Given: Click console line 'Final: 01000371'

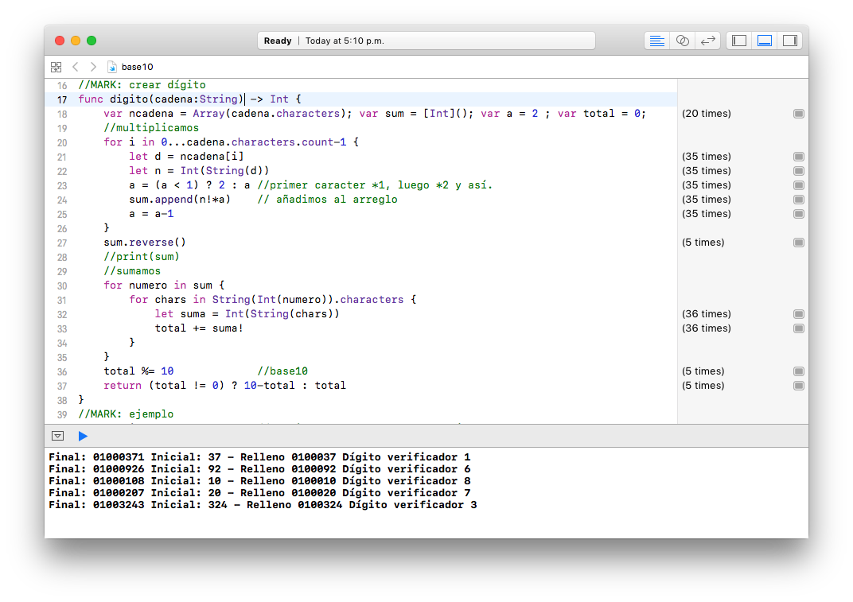Looking at the screenshot, I should (x=259, y=457).
